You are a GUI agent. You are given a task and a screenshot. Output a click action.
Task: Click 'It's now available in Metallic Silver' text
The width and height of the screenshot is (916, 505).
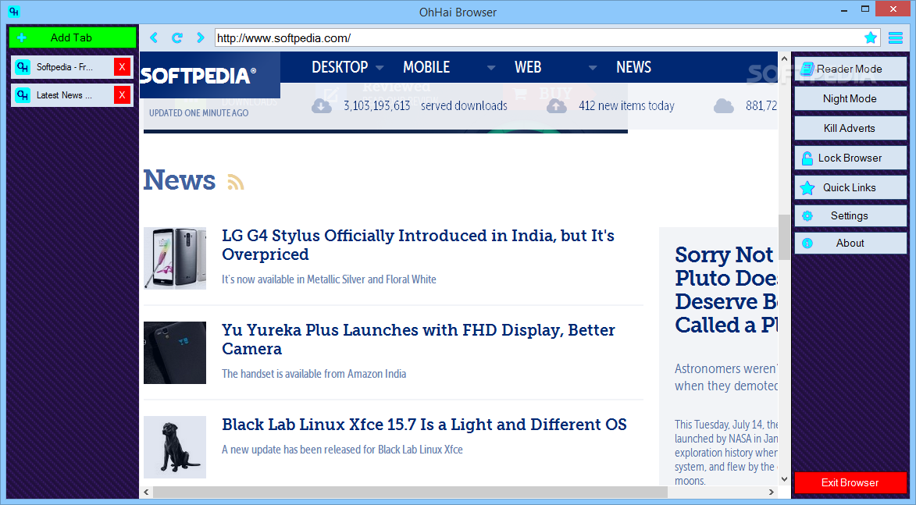coord(329,279)
